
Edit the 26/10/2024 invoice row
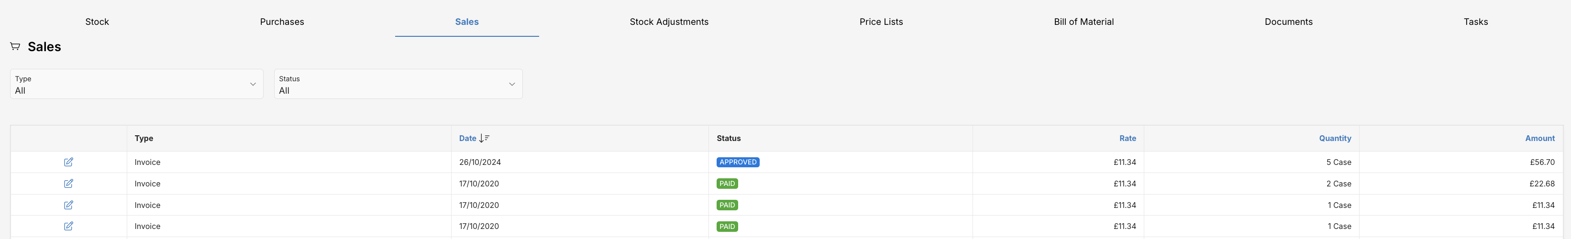68,162
